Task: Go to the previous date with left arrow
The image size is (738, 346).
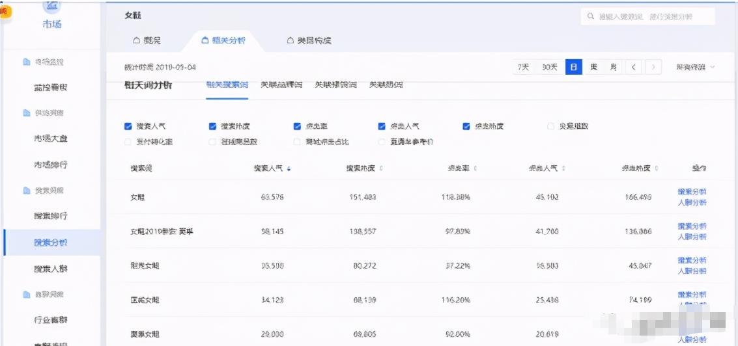Action: tap(634, 67)
